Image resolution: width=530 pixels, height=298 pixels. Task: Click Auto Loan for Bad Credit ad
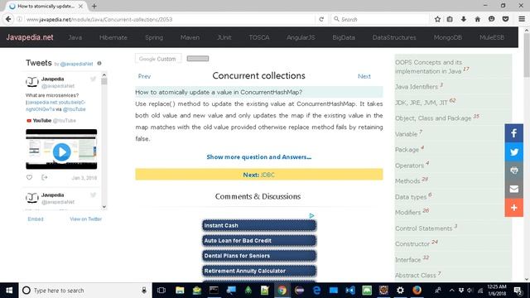coord(259,241)
